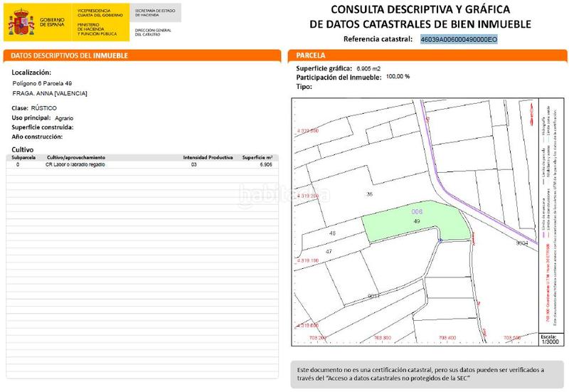Click the 'Participación del inmueble:' label
The width and height of the screenshot is (569, 392).
click(339, 78)
